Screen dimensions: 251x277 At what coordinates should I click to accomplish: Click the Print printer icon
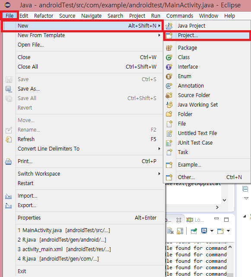(x=8, y=161)
